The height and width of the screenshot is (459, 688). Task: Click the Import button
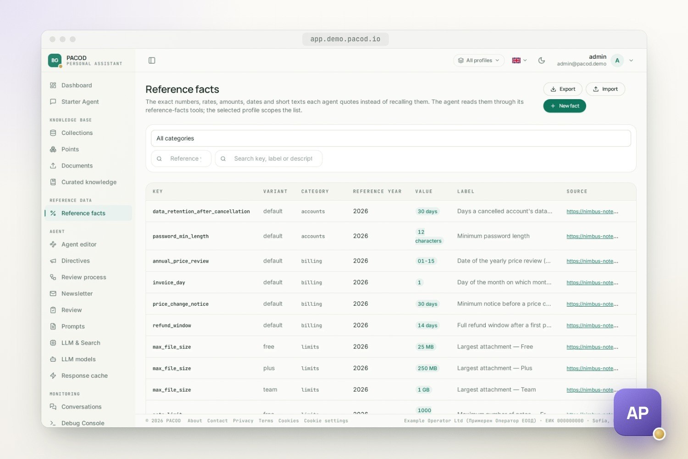605,89
